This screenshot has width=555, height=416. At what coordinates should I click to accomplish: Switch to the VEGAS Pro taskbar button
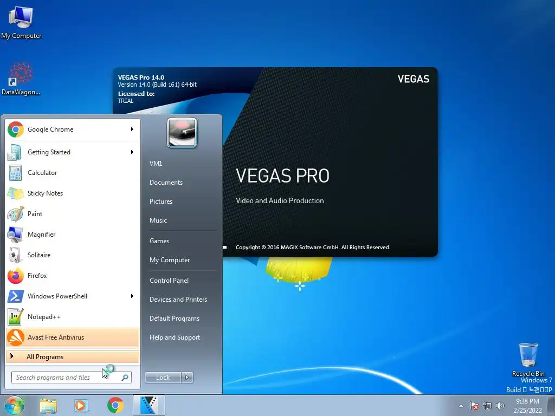tap(149, 405)
